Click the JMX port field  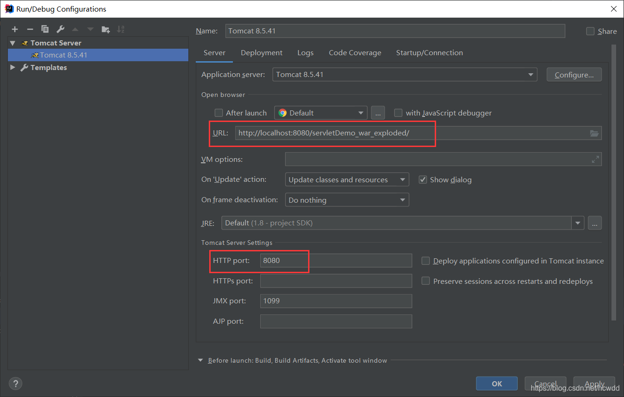pyautogui.click(x=336, y=301)
